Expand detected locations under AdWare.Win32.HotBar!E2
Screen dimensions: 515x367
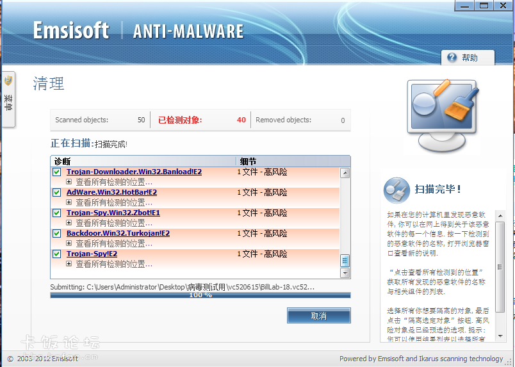[x=69, y=202]
